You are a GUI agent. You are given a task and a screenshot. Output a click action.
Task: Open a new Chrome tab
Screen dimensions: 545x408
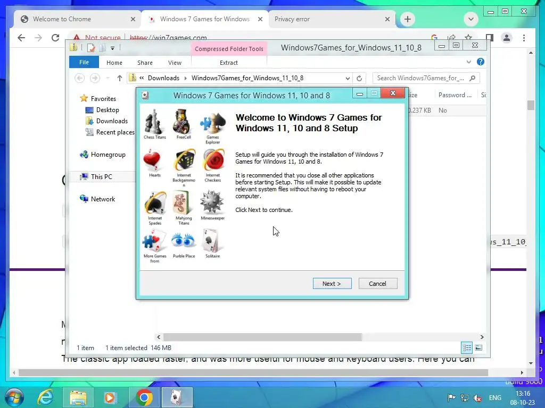[x=408, y=19]
